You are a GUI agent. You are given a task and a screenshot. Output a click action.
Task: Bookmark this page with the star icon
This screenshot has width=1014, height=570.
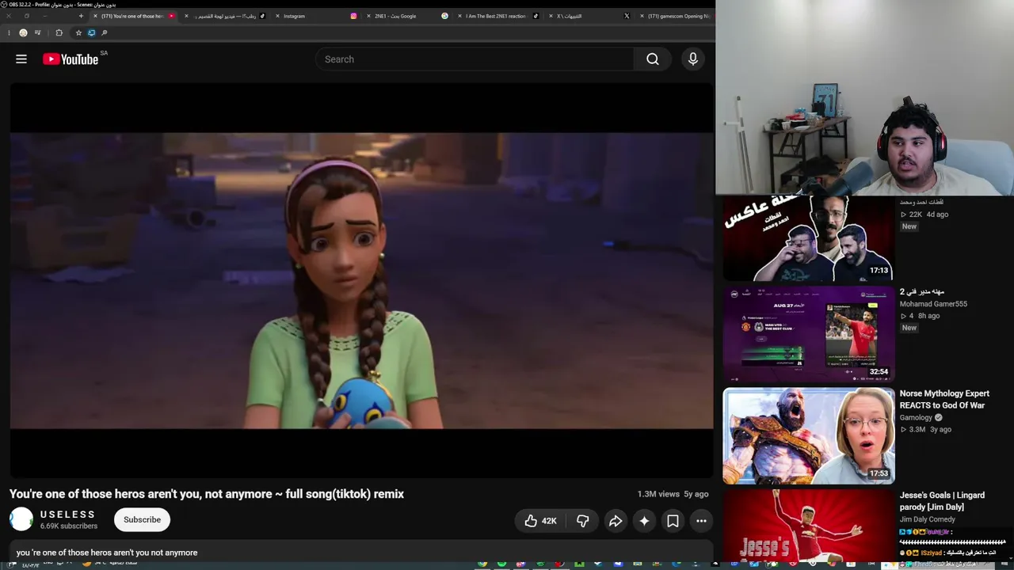pyautogui.click(x=78, y=32)
